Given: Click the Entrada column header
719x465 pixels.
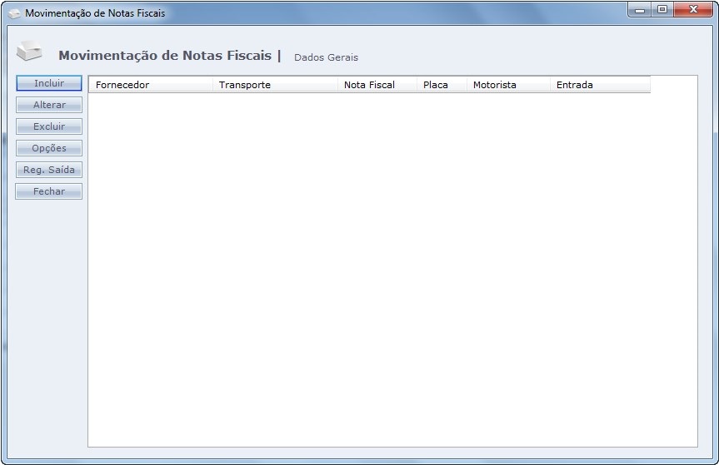Looking at the screenshot, I should pyautogui.click(x=599, y=85).
